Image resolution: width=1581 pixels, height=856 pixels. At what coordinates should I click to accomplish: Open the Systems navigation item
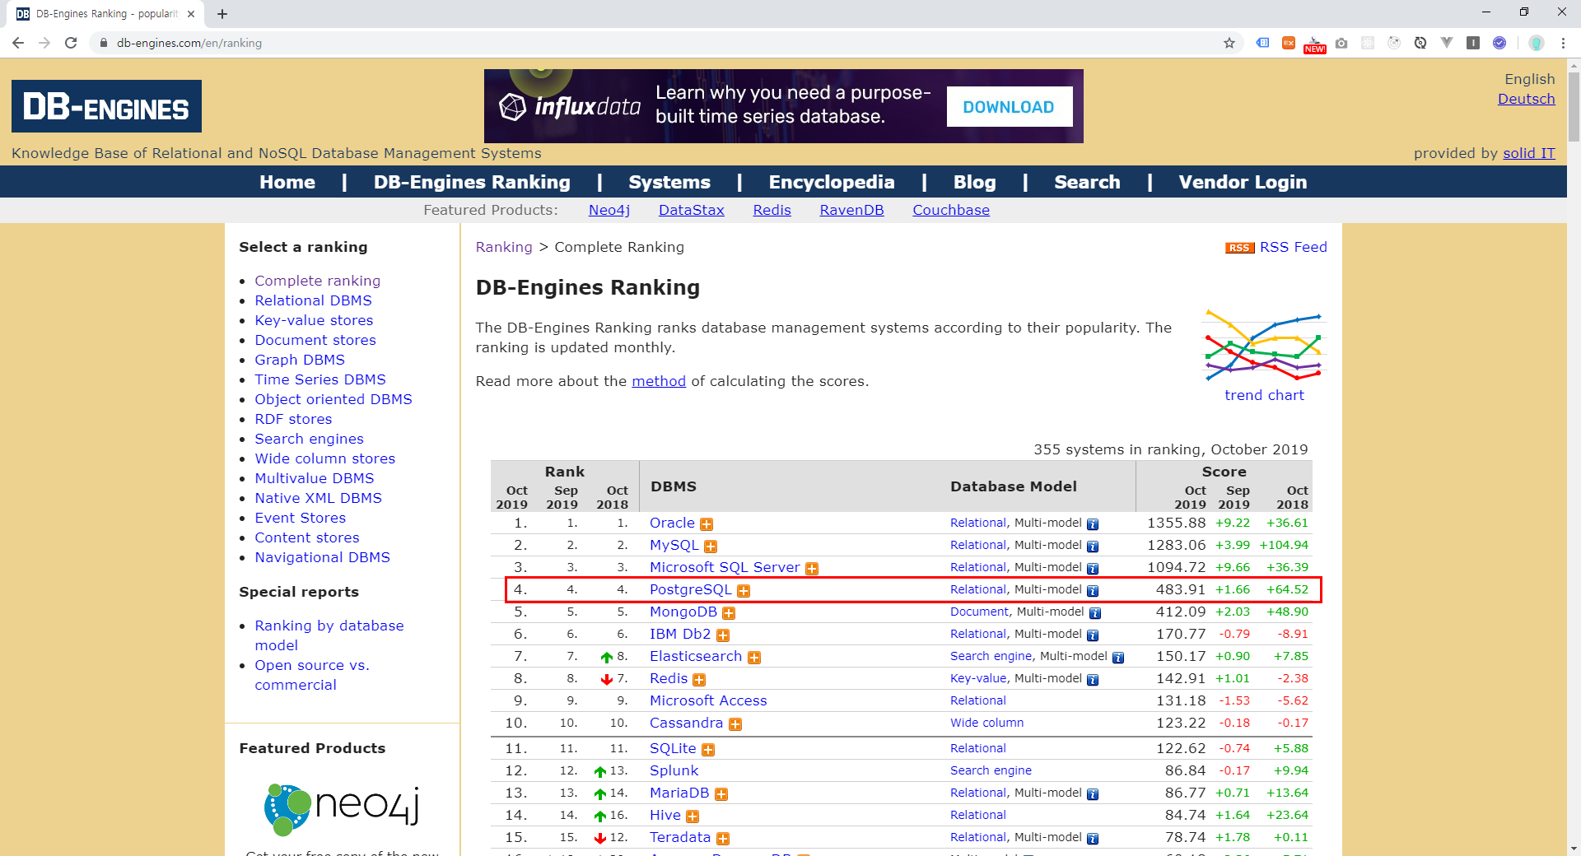pyautogui.click(x=669, y=182)
